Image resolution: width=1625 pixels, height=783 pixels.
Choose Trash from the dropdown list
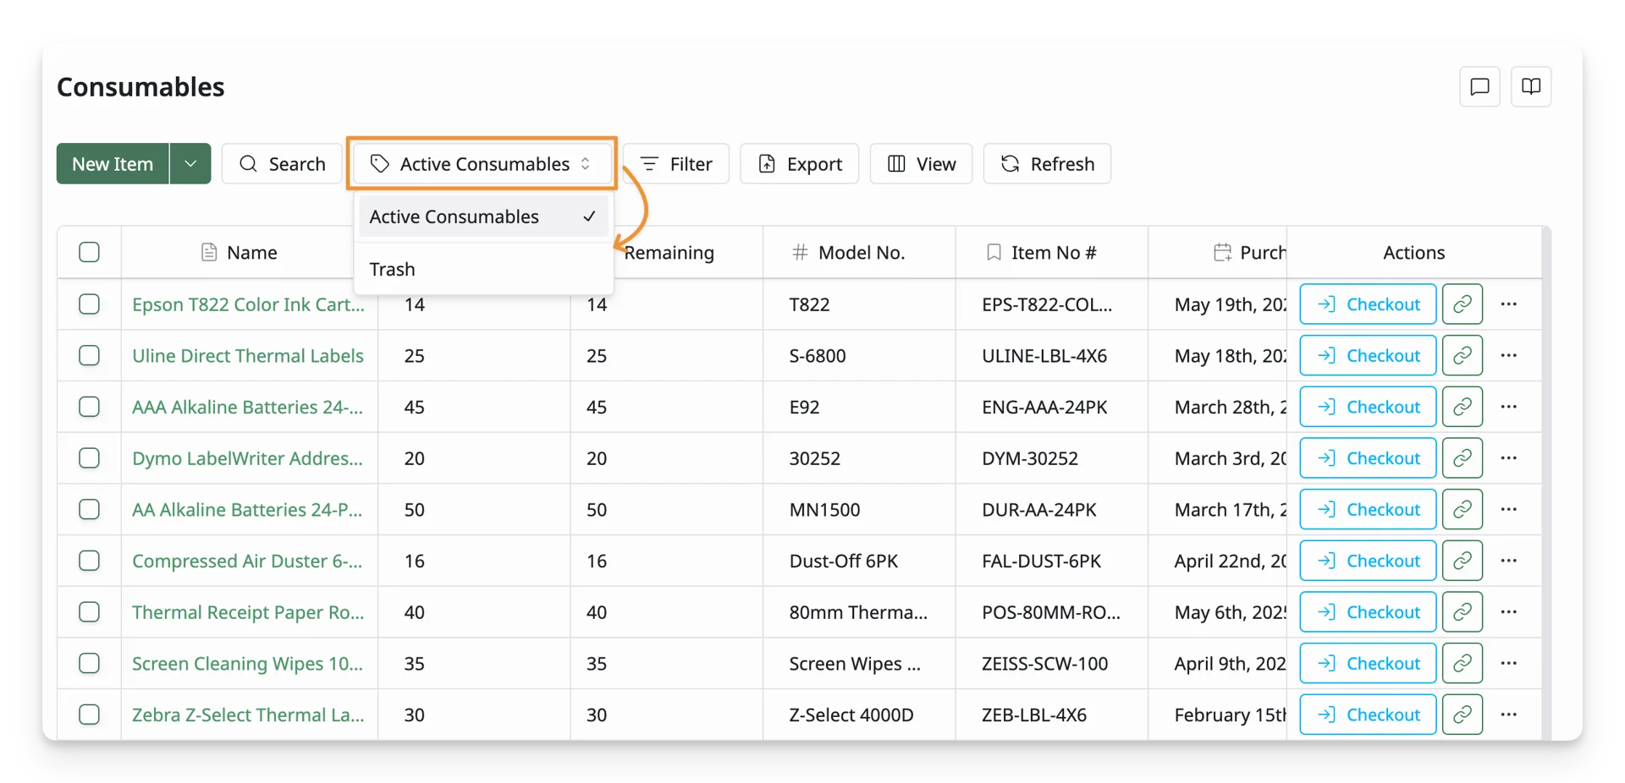[x=482, y=269]
